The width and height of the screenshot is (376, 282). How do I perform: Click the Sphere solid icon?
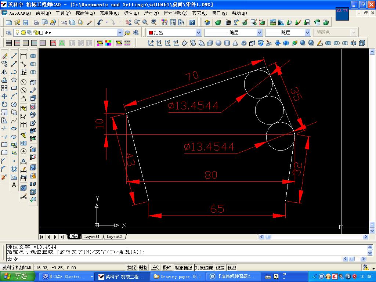[x=218, y=43]
